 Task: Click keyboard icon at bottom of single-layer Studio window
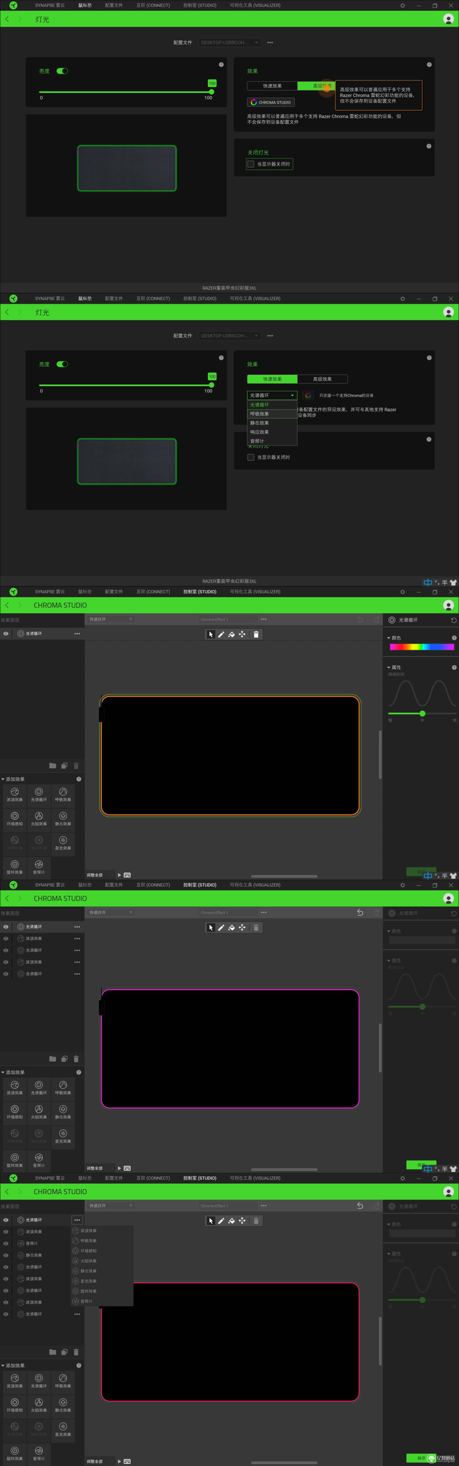127,875
